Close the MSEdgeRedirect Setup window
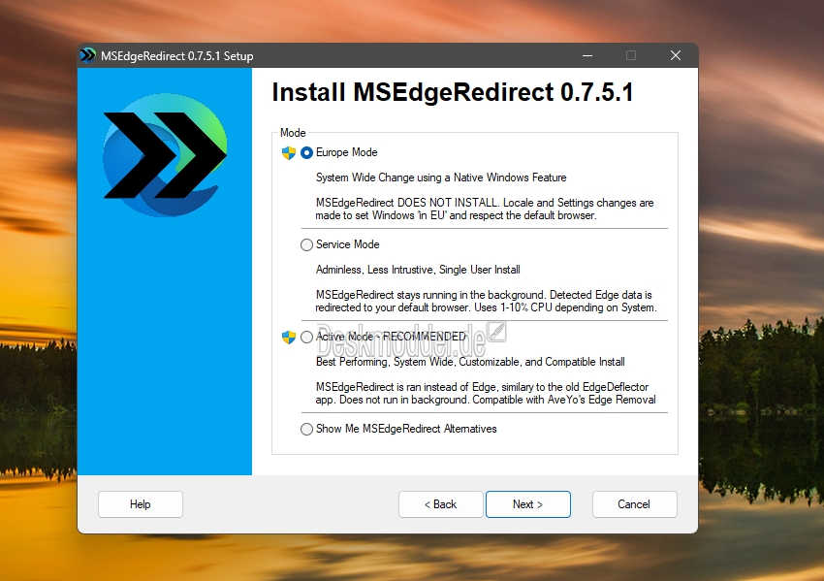 point(676,55)
